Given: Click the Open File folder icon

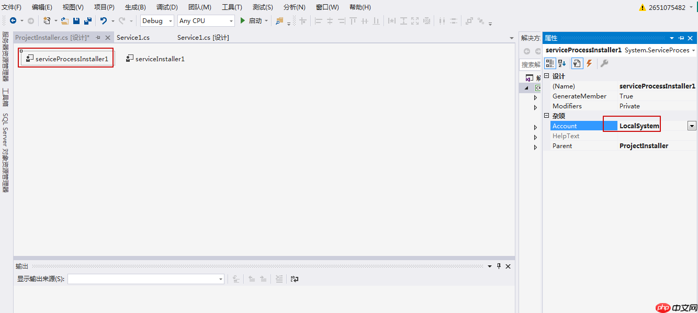Looking at the screenshot, I should tap(65, 21).
